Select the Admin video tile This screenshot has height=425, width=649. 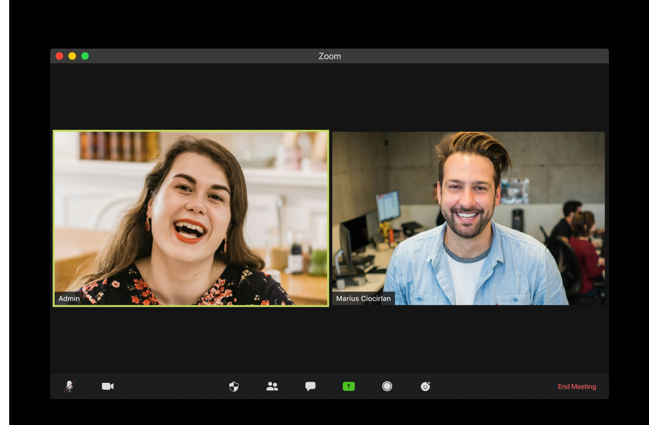point(191,218)
